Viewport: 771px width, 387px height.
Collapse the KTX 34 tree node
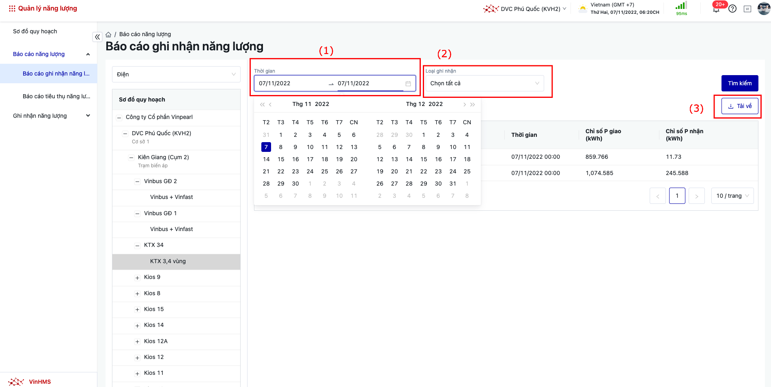tap(137, 245)
